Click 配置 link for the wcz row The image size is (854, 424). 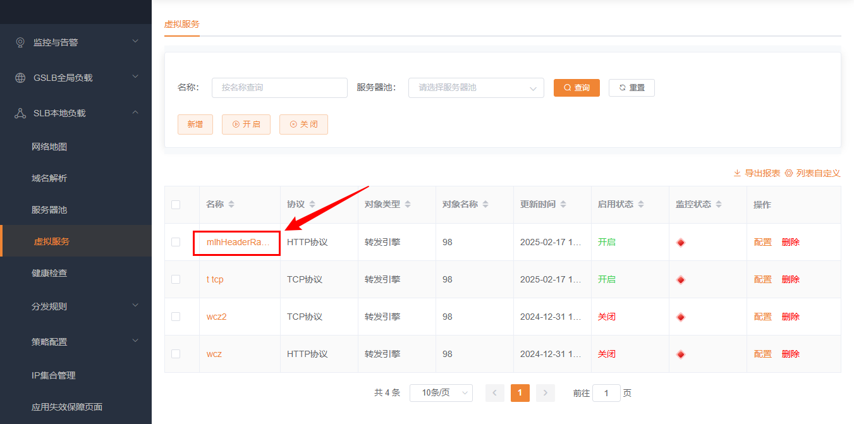pos(762,354)
